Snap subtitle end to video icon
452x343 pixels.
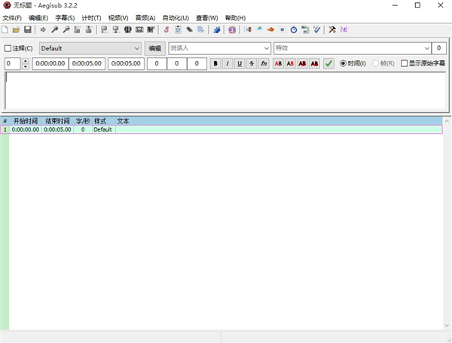[116, 29]
